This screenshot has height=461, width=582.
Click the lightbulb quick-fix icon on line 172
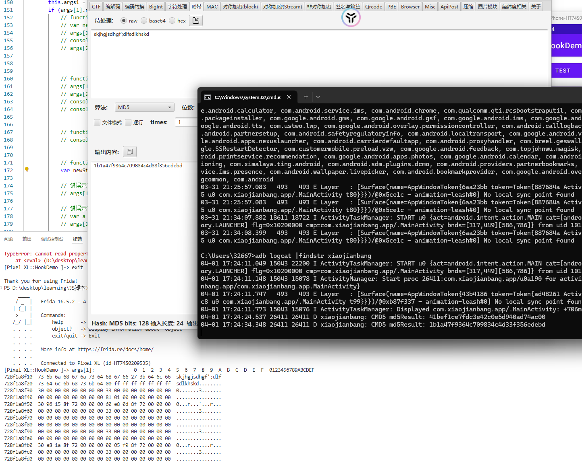click(x=27, y=170)
